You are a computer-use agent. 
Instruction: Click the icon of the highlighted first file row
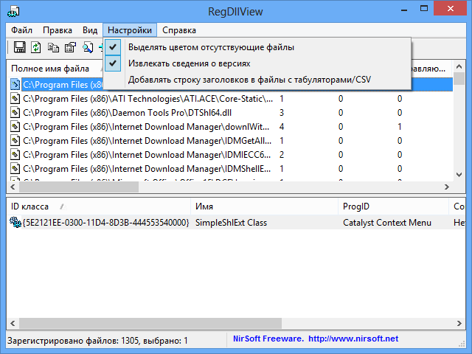pos(15,85)
